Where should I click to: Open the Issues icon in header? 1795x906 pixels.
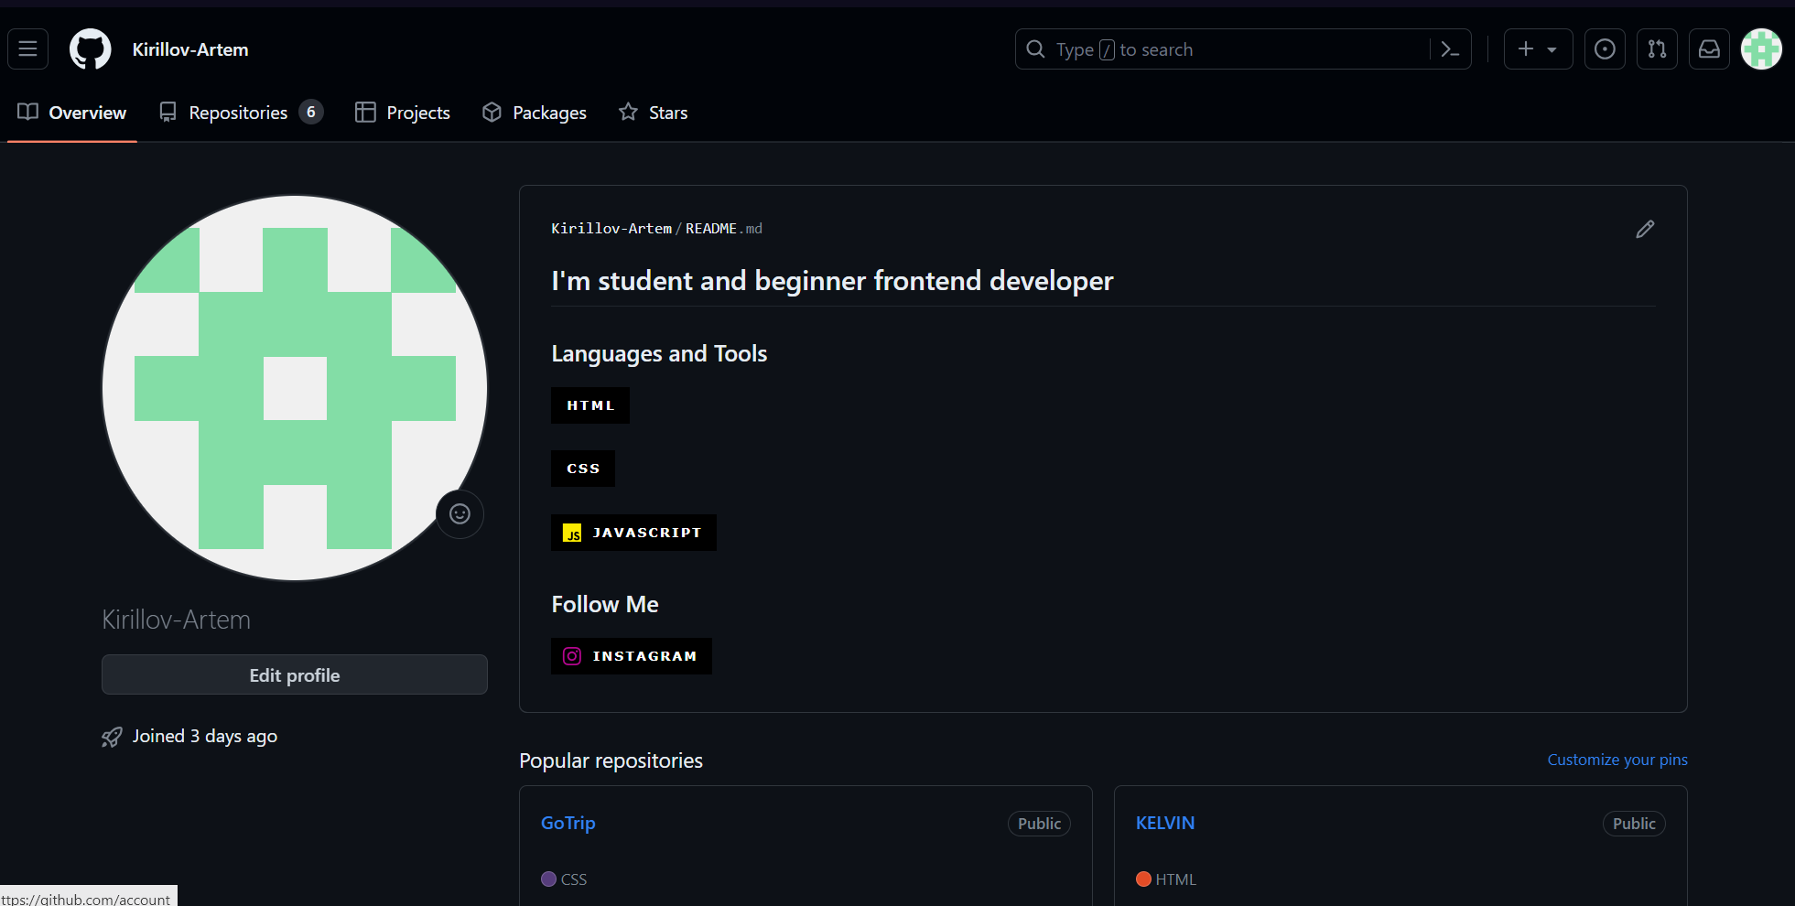pos(1605,49)
